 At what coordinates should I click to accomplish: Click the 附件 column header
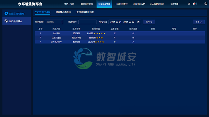click(x=153, y=29)
